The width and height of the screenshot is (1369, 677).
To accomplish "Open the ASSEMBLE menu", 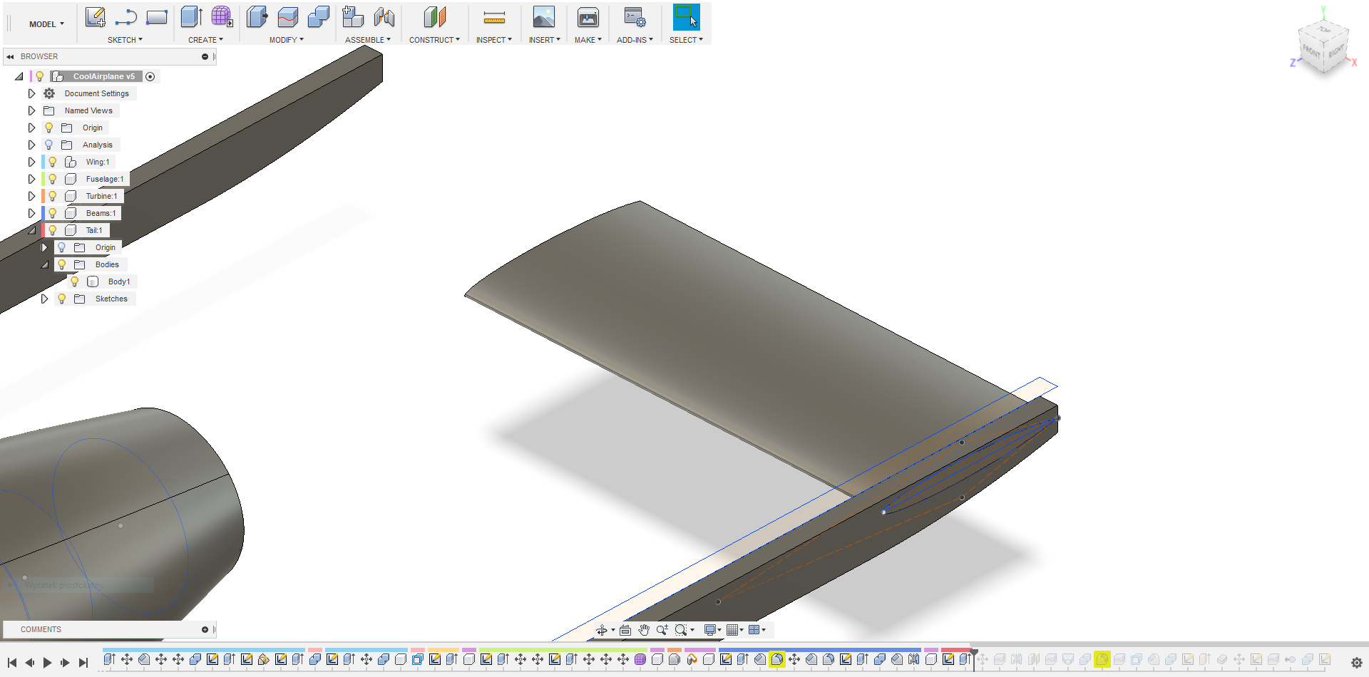I will (368, 40).
